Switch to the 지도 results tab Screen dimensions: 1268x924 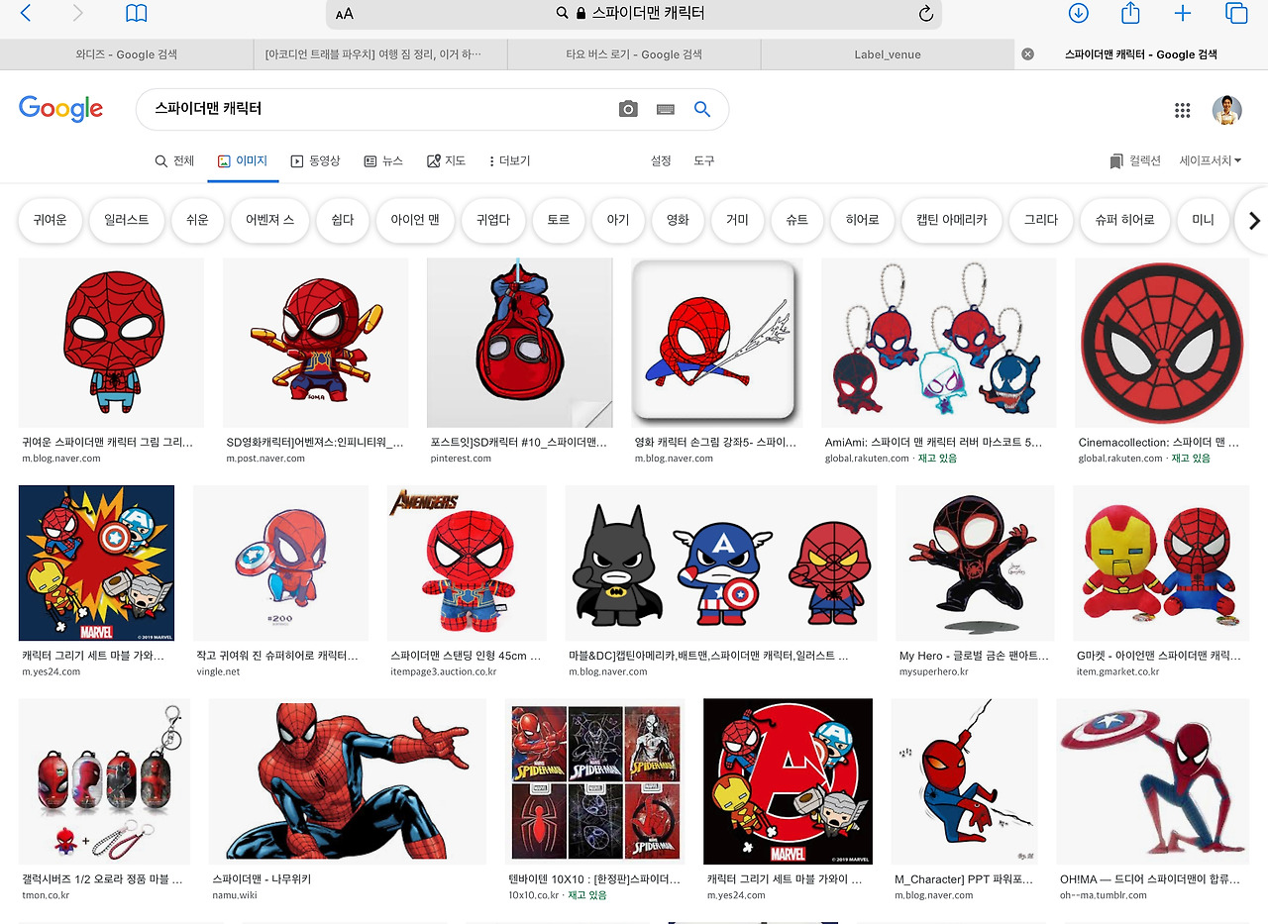click(446, 160)
